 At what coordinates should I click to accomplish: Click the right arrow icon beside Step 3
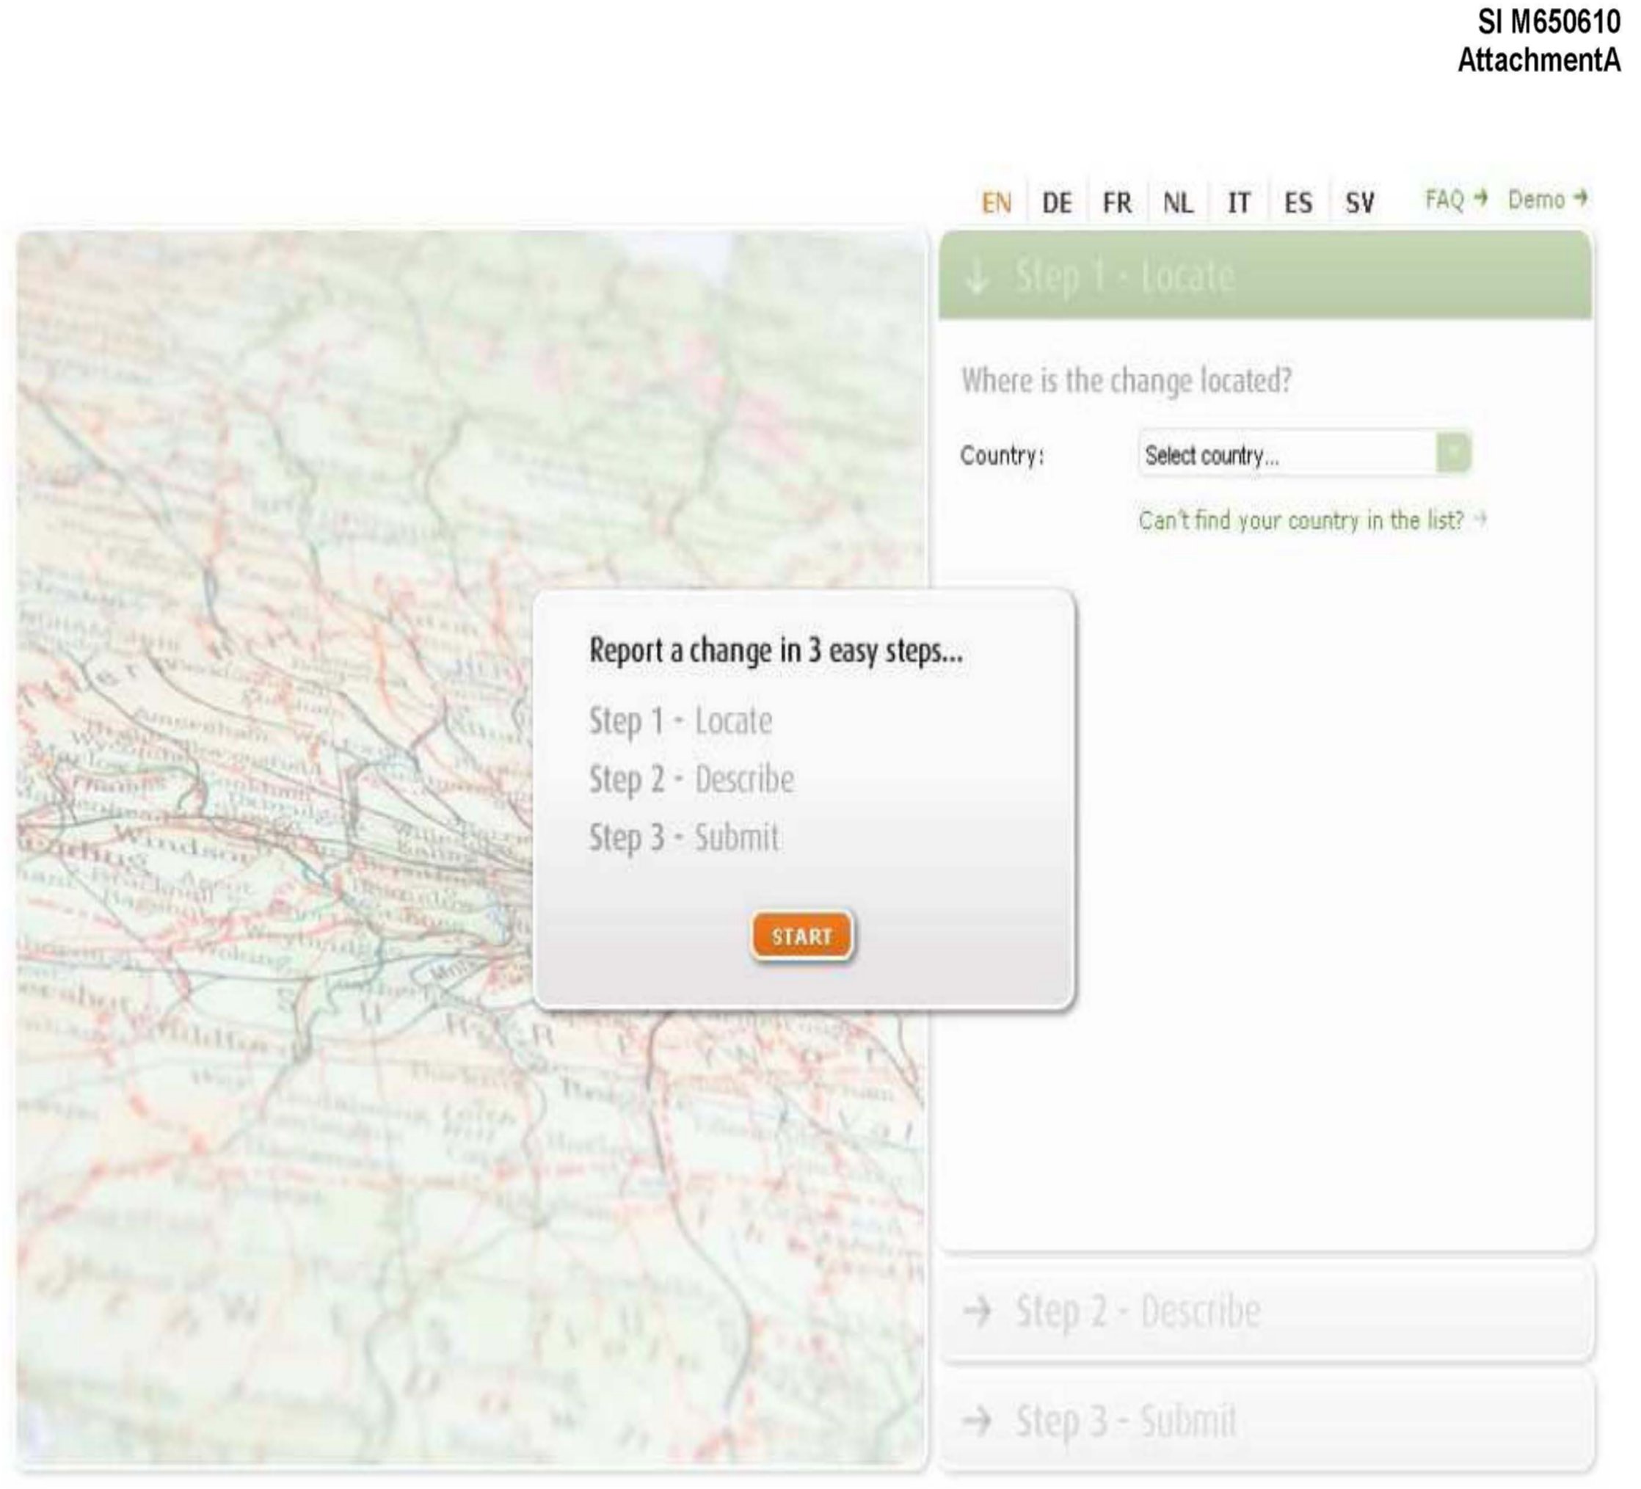[977, 1421]
